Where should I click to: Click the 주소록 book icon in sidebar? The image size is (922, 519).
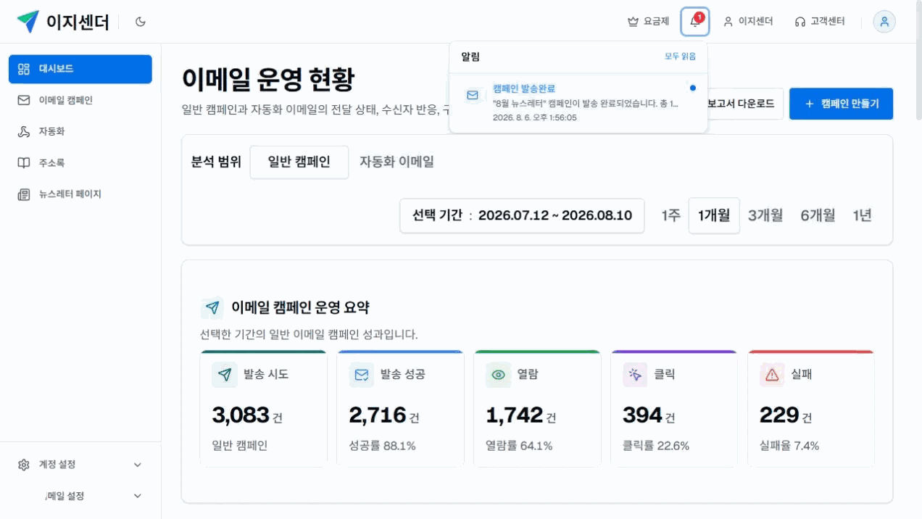coord(23,162)
